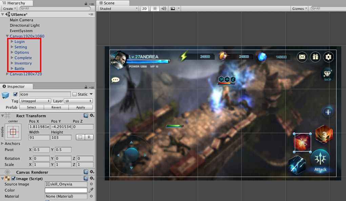Enable the Static checkbox

75,94
